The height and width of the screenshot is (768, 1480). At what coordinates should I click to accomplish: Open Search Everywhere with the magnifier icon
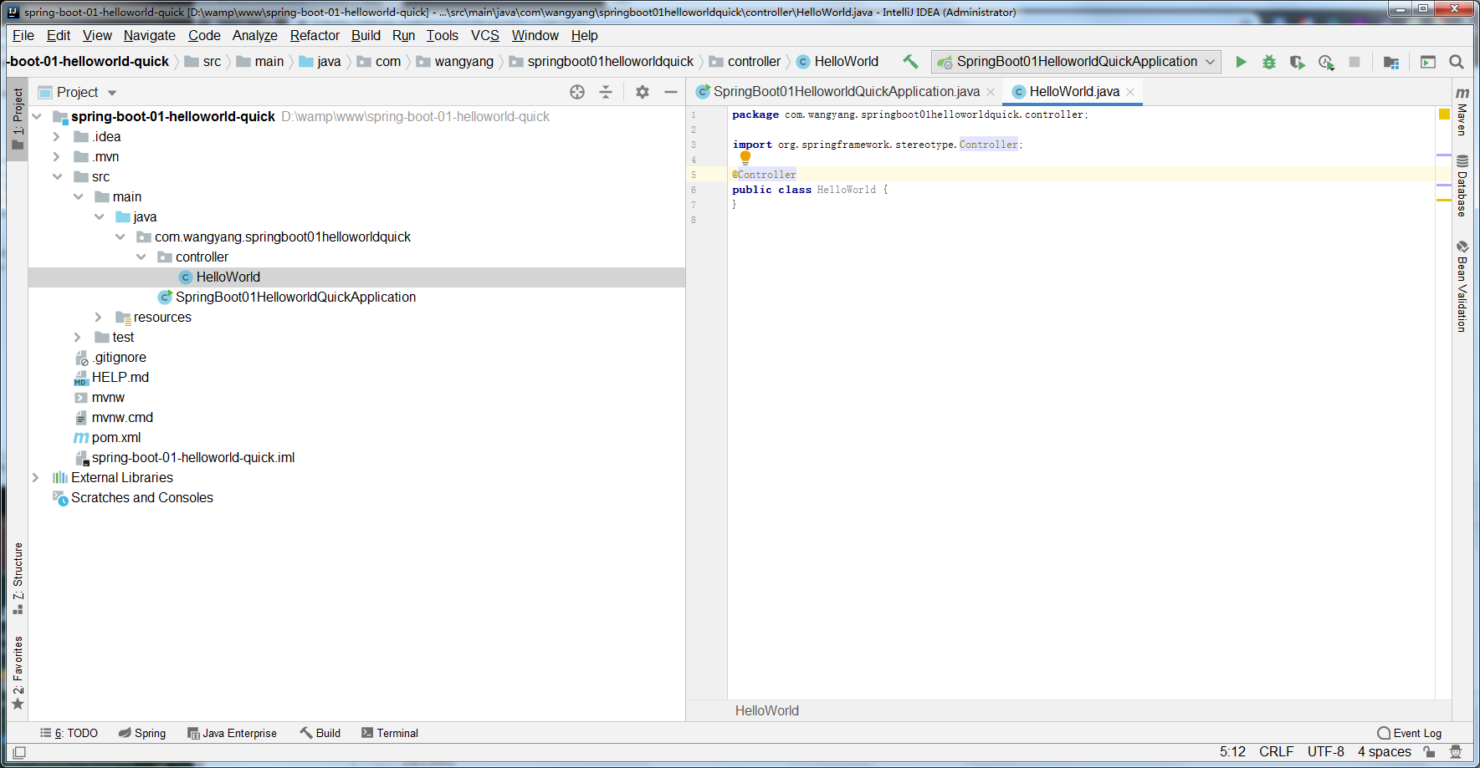[x=1457, y=62]
